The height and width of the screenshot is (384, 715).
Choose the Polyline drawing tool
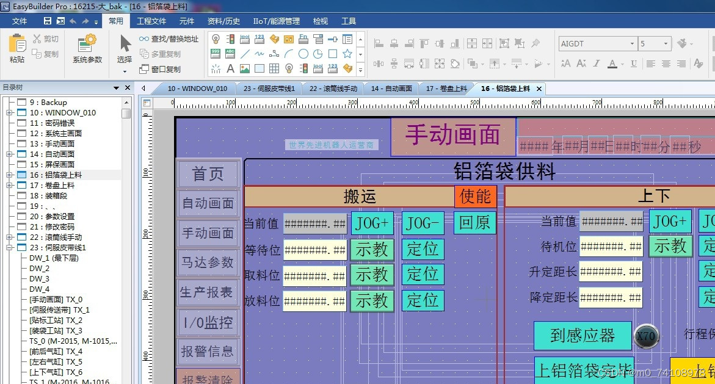(x=274, y=54)
